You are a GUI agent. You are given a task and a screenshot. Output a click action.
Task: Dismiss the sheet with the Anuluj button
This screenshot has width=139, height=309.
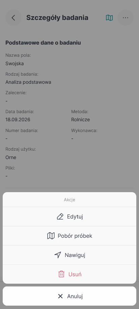(69, 296)
